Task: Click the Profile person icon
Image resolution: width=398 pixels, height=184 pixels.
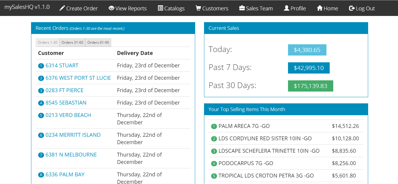Action: click(287, 8)
